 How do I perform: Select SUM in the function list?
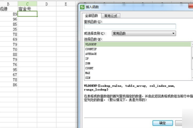tap(138, 63)
